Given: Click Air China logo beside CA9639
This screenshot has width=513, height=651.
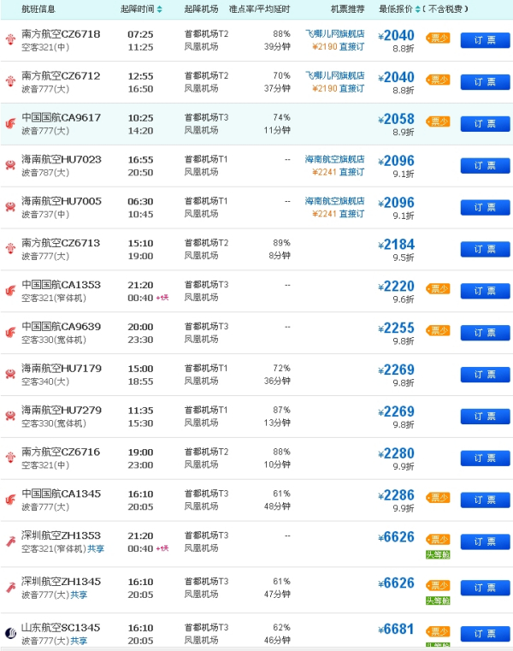Looking at the screenshot, I should (10, 332).
